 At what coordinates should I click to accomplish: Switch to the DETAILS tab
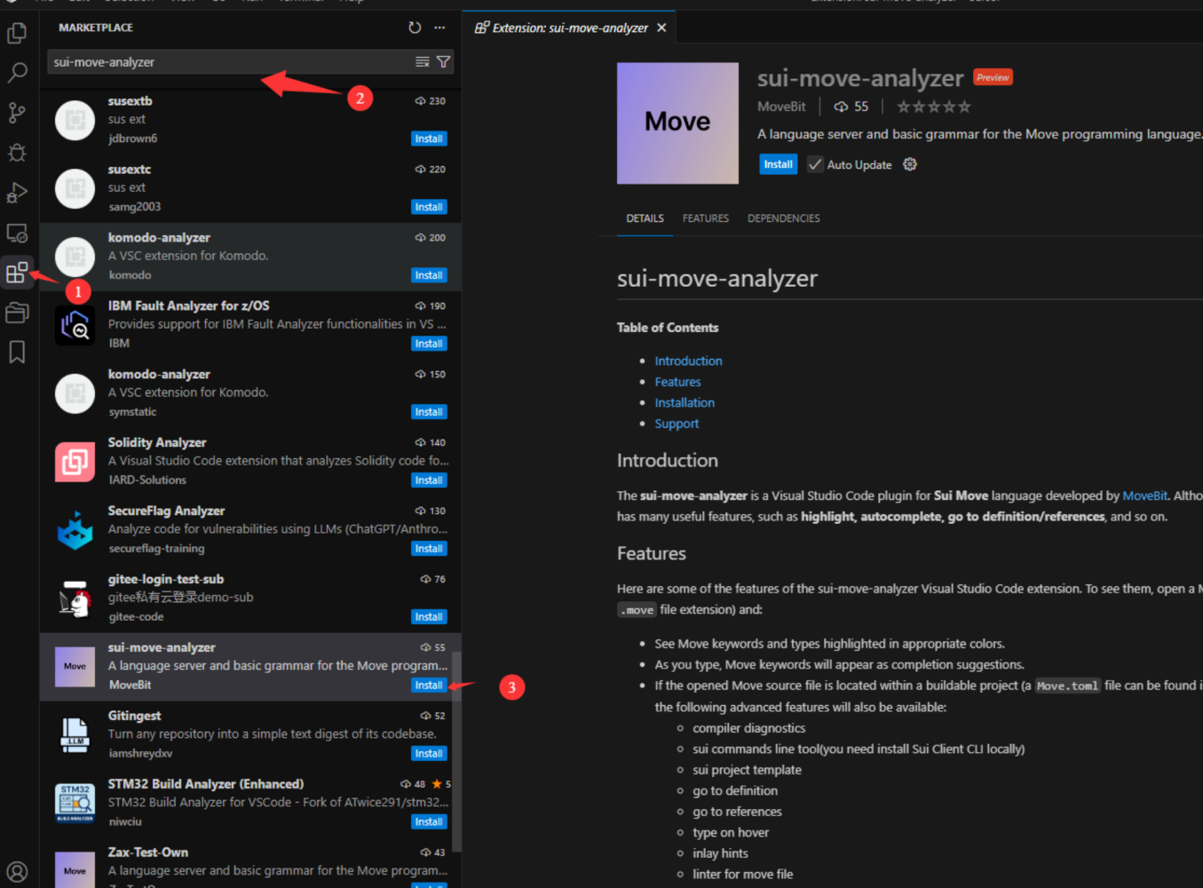click(x=645, y=218)
